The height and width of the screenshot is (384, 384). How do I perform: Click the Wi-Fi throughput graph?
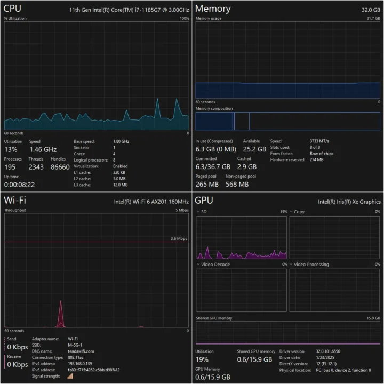[96, 271]
